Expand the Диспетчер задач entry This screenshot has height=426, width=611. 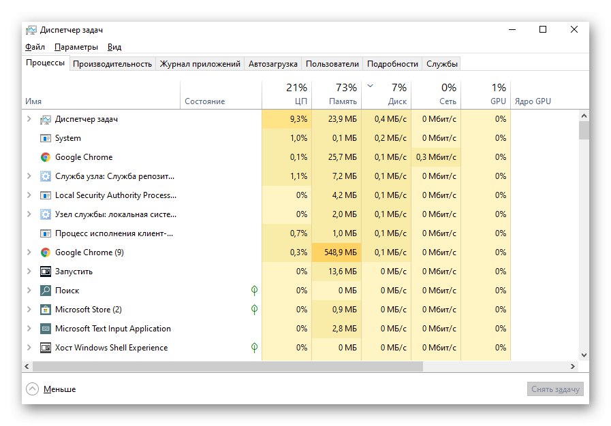click(29, 118)
